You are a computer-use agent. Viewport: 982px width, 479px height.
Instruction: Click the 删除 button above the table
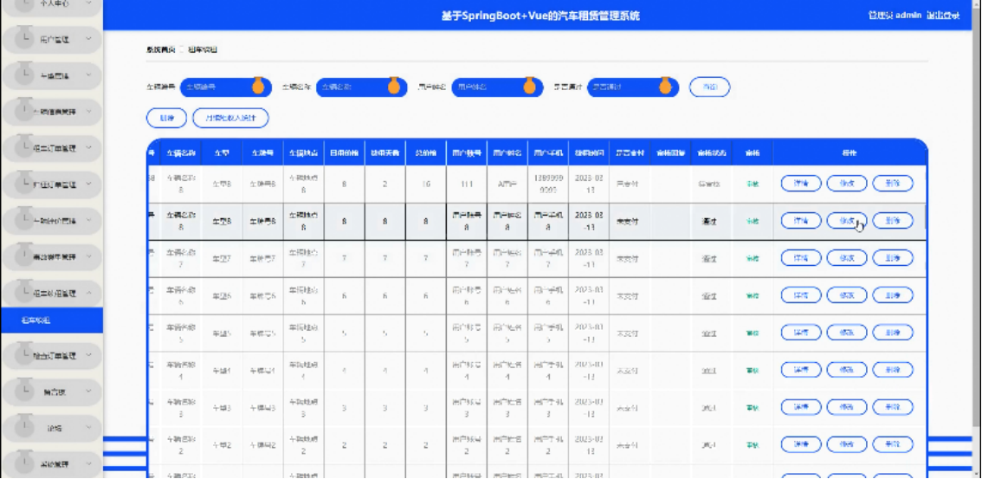coord(166,118)
